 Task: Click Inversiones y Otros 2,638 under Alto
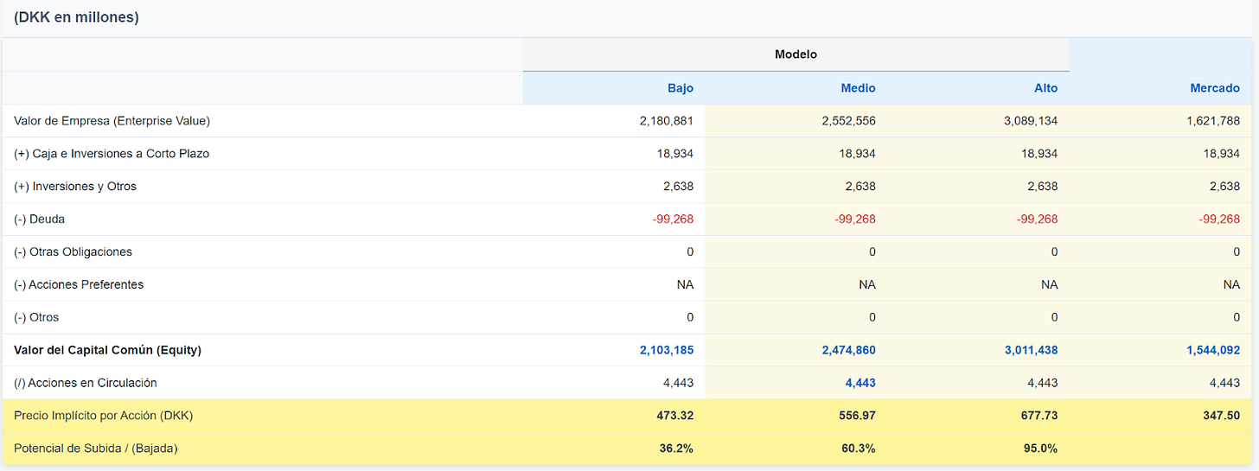pos(1042,187)
